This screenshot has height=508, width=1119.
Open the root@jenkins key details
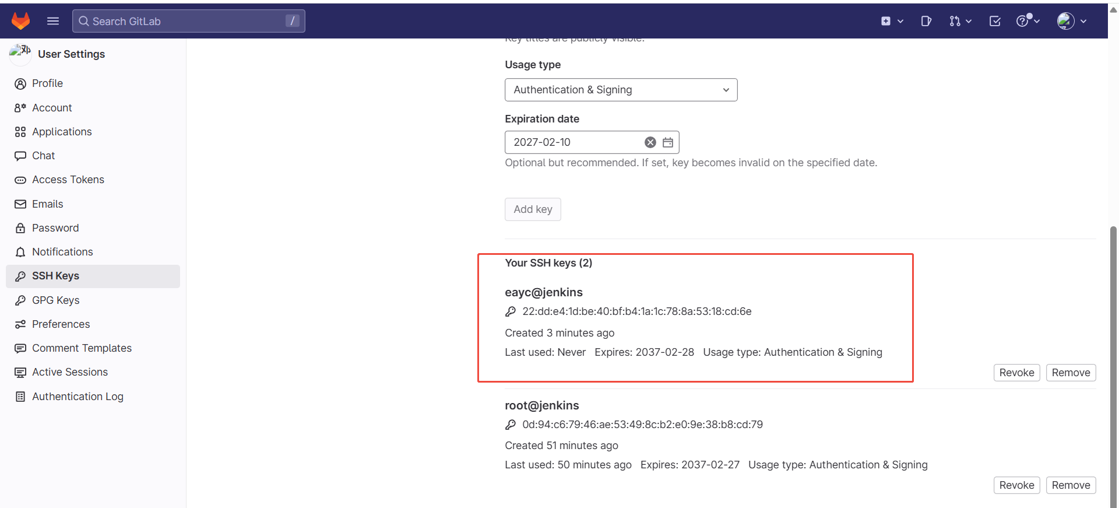[x=542, y=405]
